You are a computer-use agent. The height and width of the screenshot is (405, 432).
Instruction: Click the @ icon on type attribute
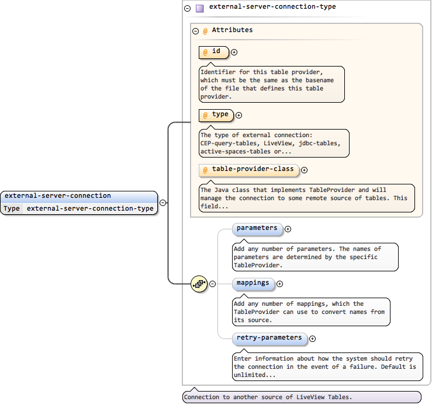(205, 115)
